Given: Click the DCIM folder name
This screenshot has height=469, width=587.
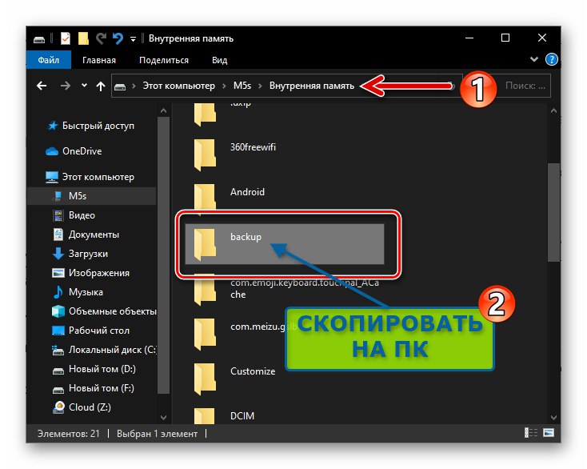Looking at the screenshot, I should [242, 416].
